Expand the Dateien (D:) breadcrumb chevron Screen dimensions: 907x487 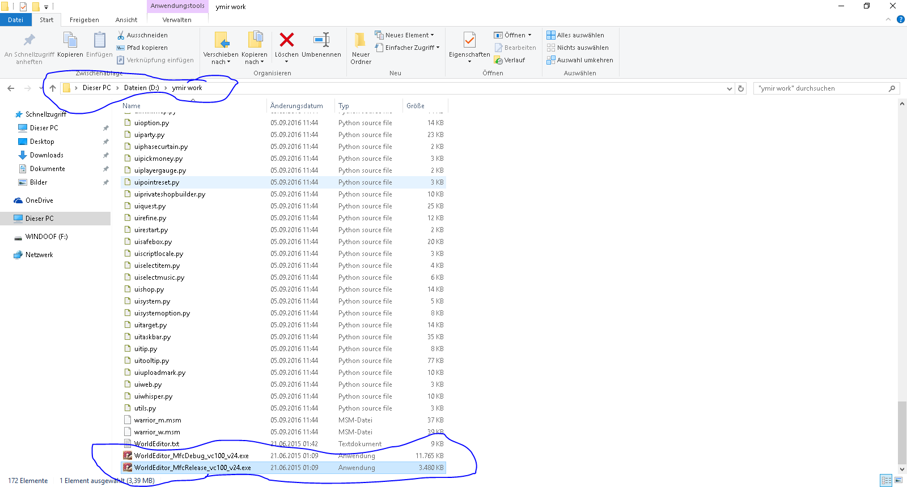(166, 88)
